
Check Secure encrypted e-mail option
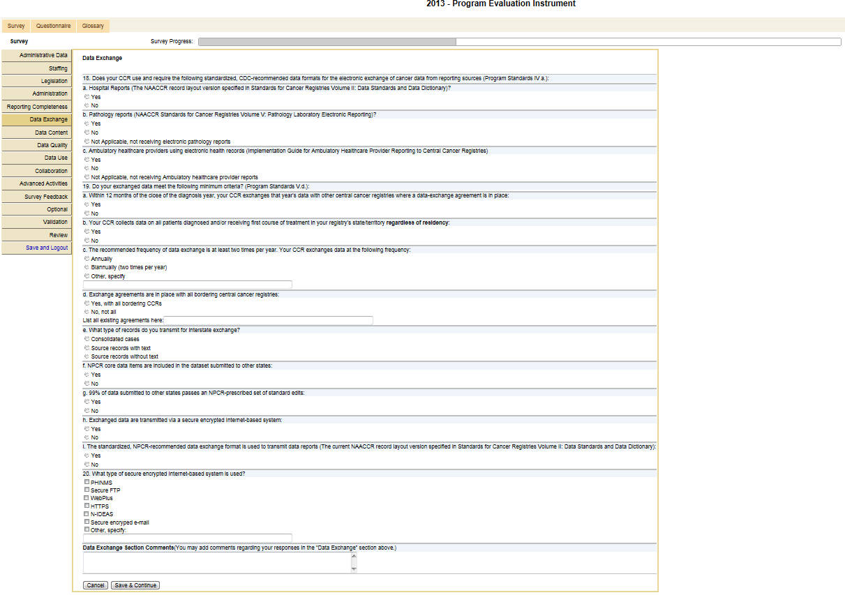(87, 522)
